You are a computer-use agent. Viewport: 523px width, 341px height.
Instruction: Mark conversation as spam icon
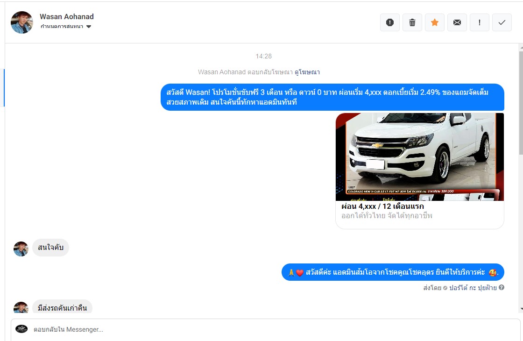389,22
